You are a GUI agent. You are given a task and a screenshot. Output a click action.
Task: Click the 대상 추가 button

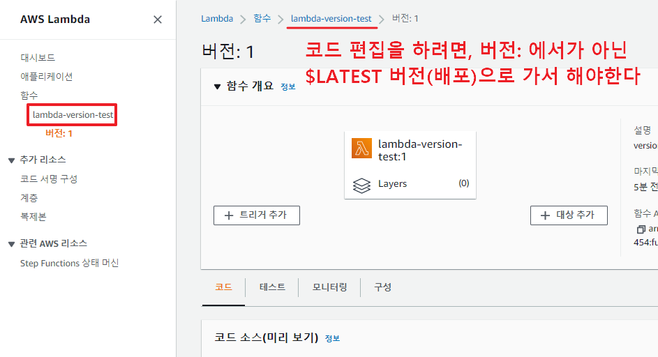(x=569, y=215)
